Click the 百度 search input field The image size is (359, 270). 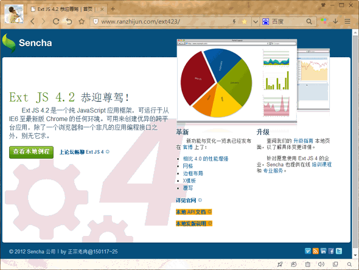pyautogui.click(x=288, y=21)
